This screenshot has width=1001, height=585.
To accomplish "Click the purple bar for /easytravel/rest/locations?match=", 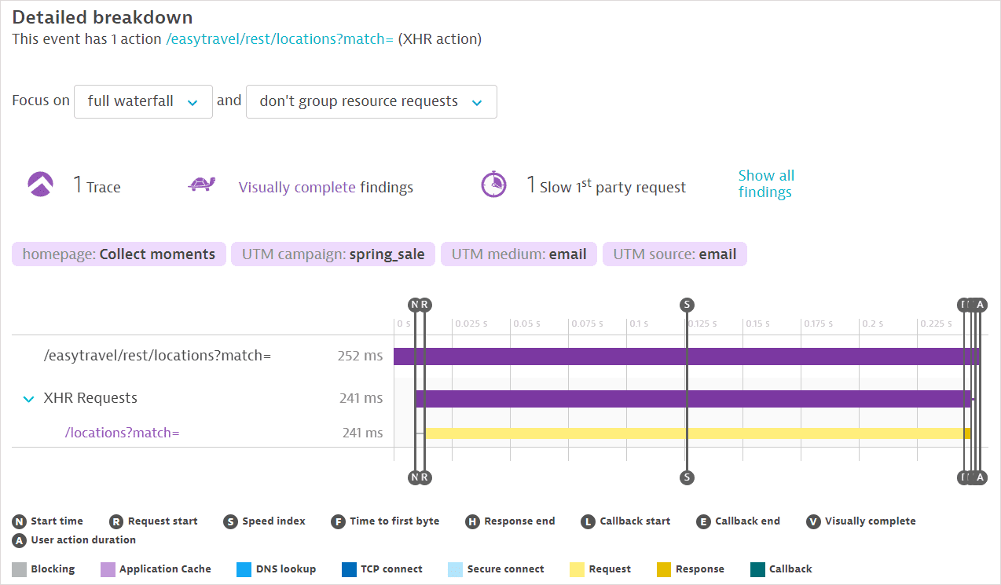I will point(687,356).
